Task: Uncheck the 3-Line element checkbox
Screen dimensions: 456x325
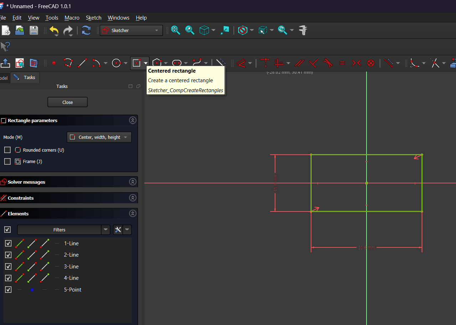Action: pyautogui.click(x=8, y=266)
